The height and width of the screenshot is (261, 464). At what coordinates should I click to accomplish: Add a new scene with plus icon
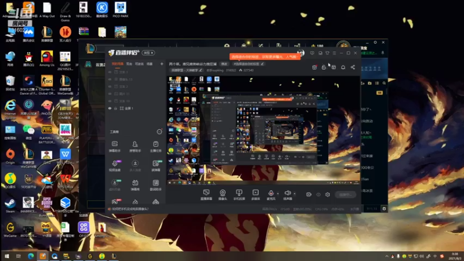162,64
